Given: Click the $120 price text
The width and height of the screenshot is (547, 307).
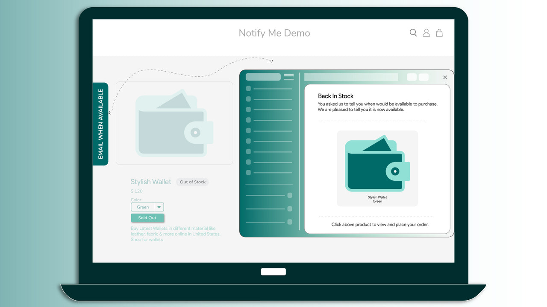Looking at the screenshot, I should coord(136,191).
